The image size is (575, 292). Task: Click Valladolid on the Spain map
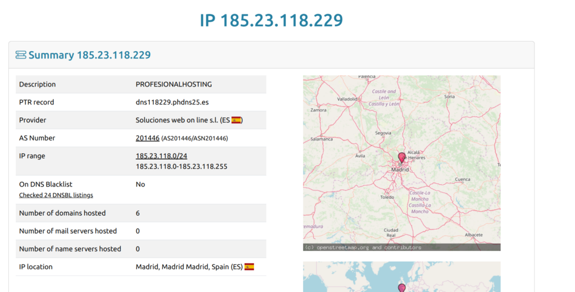point(347,99)
